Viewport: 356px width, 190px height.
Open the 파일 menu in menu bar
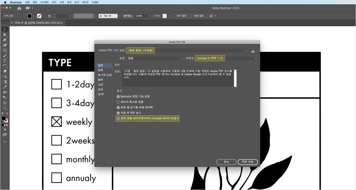27,2
